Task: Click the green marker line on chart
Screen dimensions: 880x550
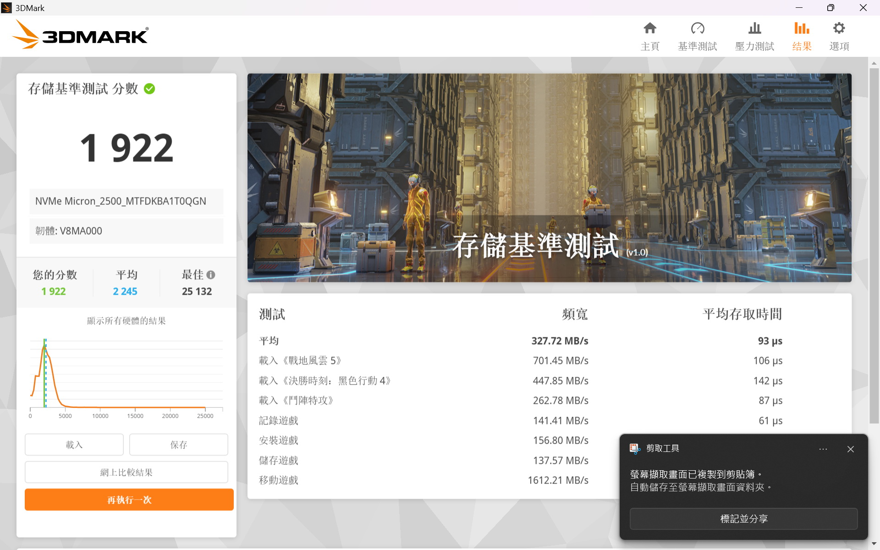Action: [44, 373]
